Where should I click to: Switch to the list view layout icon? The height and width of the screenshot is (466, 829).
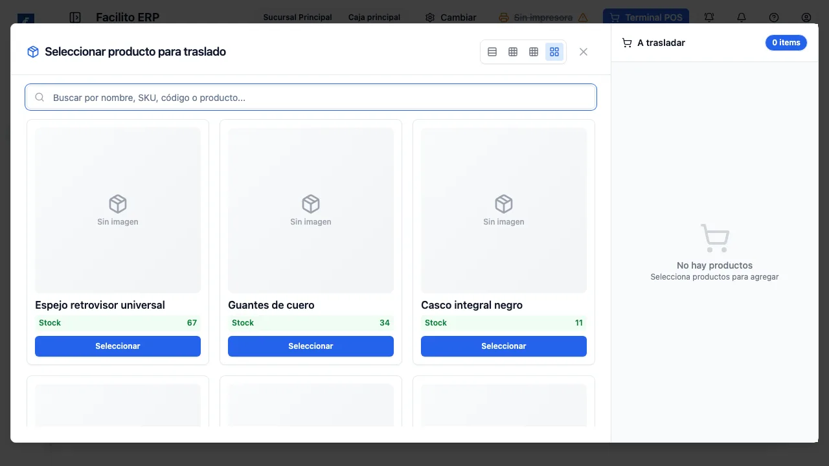[492, 52]
